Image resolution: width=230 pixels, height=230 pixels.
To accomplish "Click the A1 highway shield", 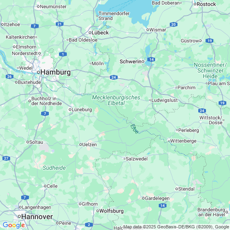I will [63, 54].
